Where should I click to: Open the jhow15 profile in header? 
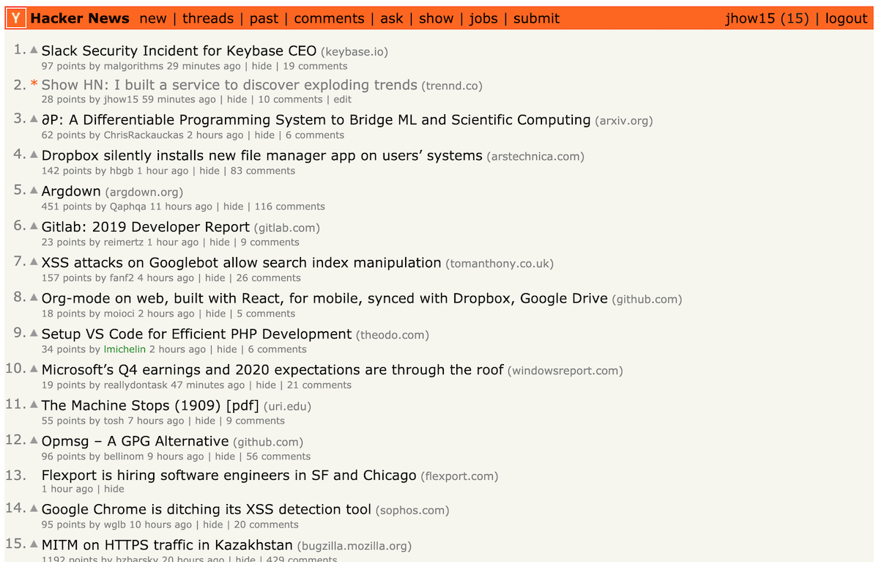750,18
